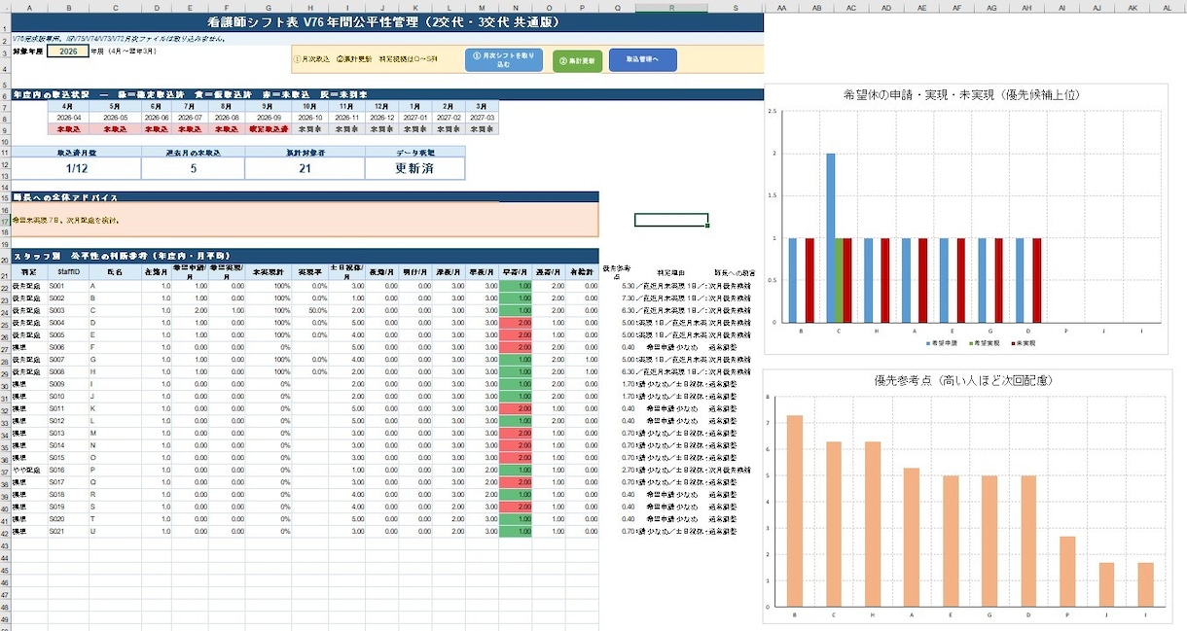Select row header 17
1187x631 pixels.
pyautogui.click(x=5, y=221)
